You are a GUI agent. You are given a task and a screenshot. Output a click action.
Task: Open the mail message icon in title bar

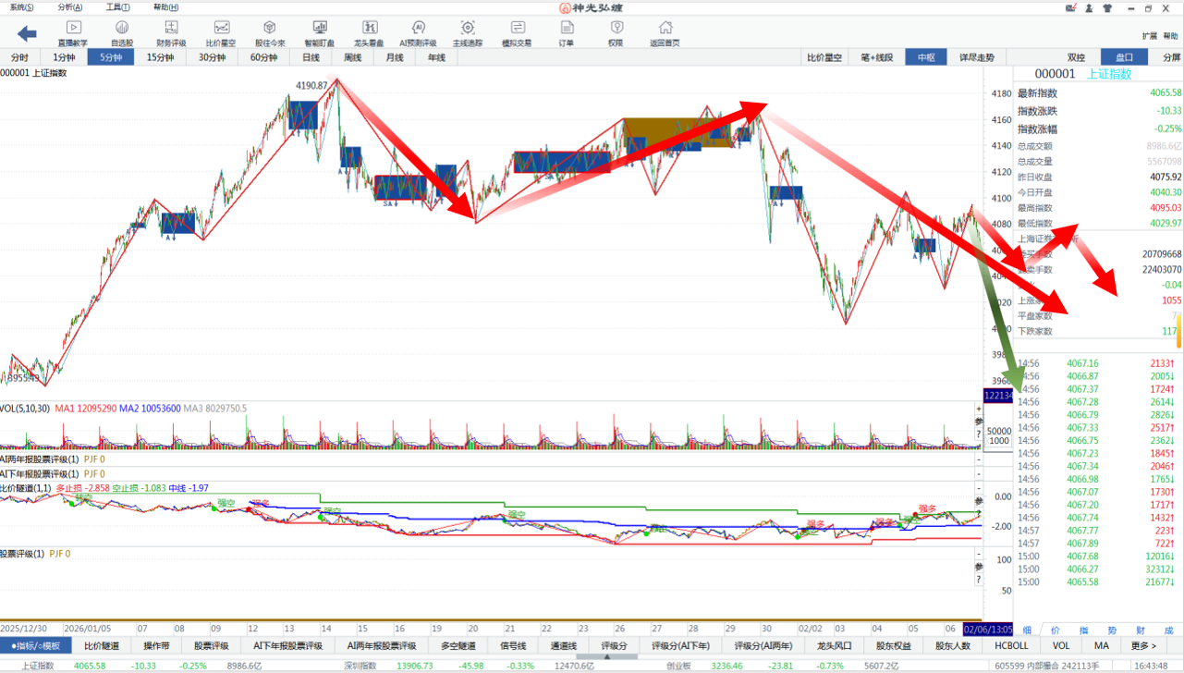point(1071,7)
